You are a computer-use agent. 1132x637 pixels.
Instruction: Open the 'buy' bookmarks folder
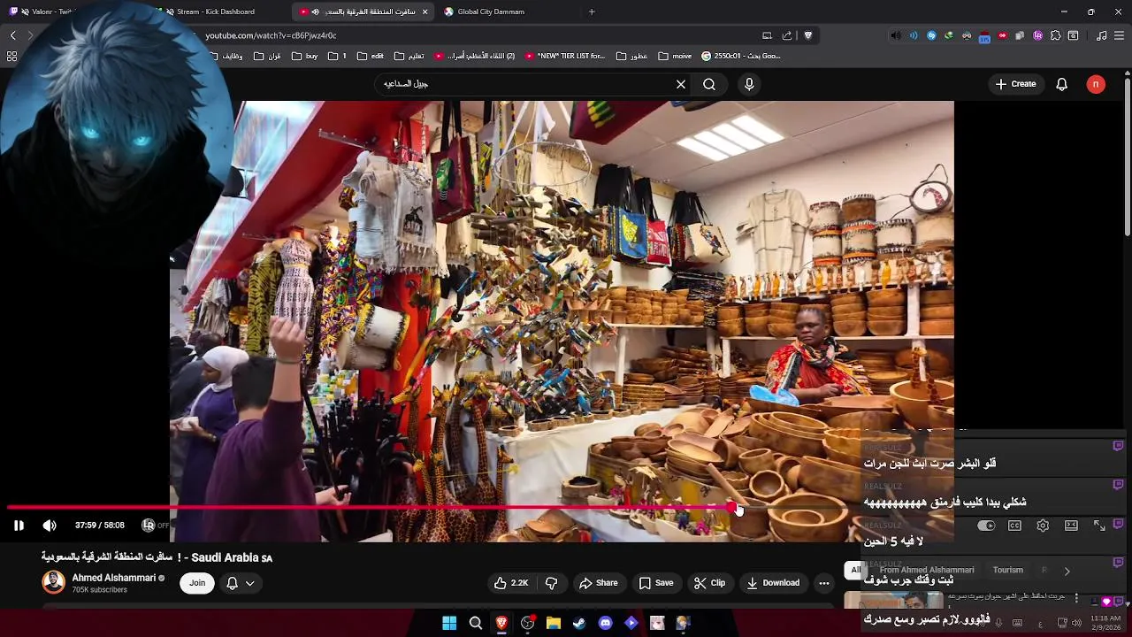coord(303,56)
